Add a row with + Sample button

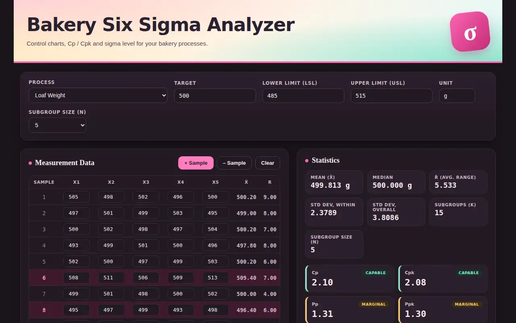click(196, 163)
